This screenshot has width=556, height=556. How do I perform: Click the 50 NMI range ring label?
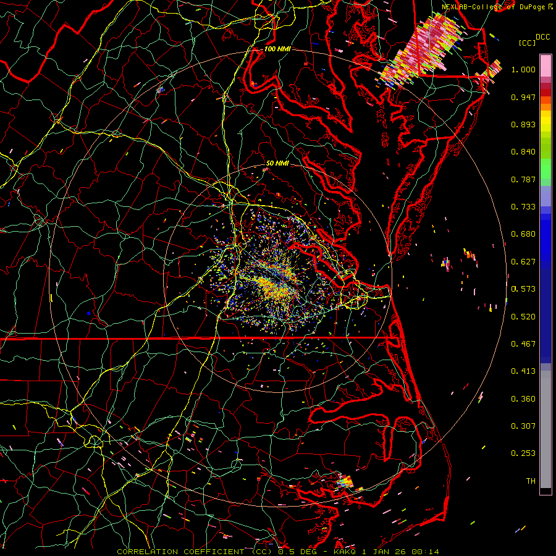tap(277, 164)
